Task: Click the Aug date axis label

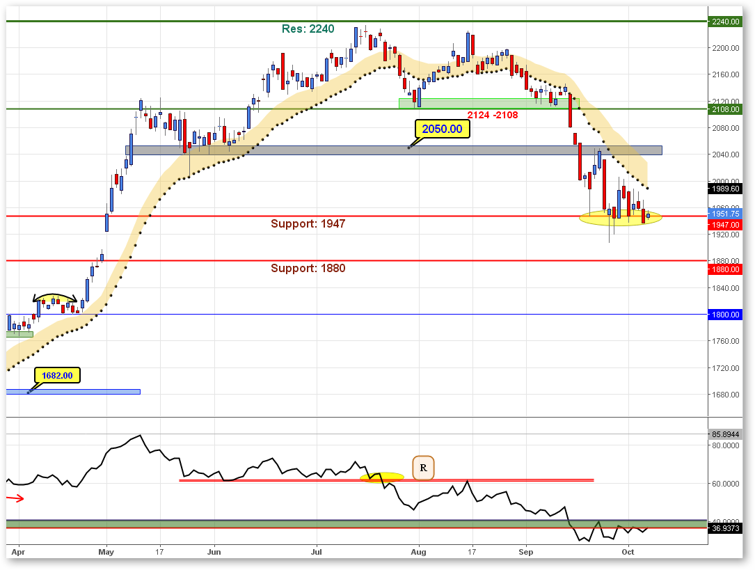Action: click(418, 552)
